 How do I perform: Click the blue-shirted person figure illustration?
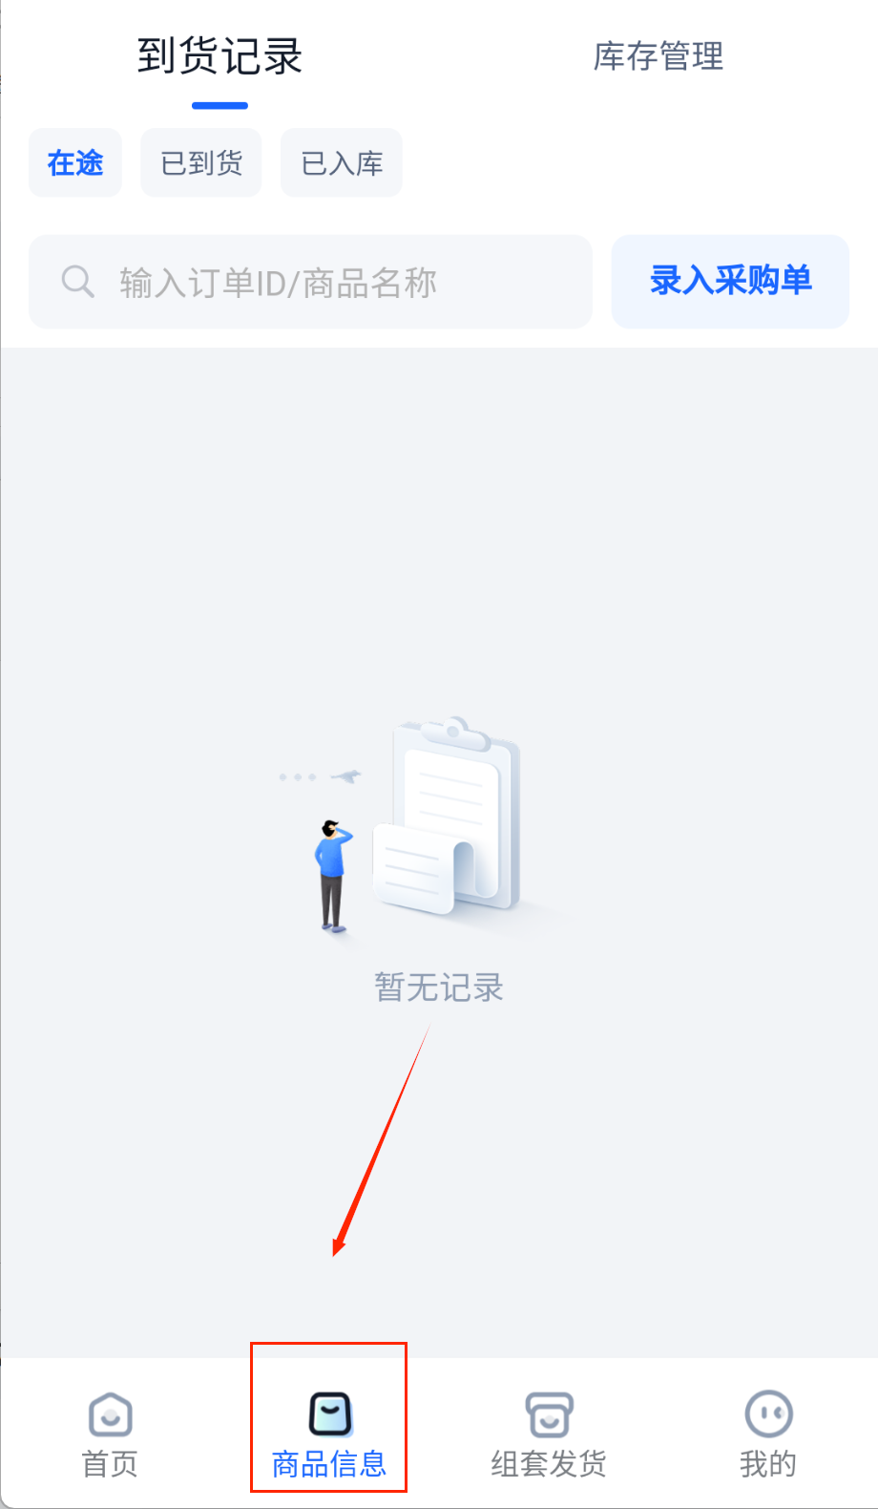pyautogui.click(x=332, y=875)
